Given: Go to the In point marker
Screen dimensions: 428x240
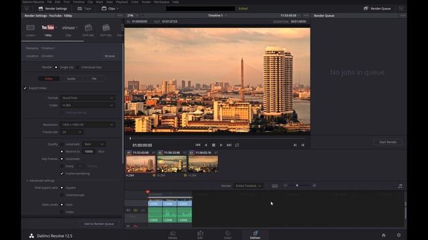Looking at the screenshot, I should [295, 145].
